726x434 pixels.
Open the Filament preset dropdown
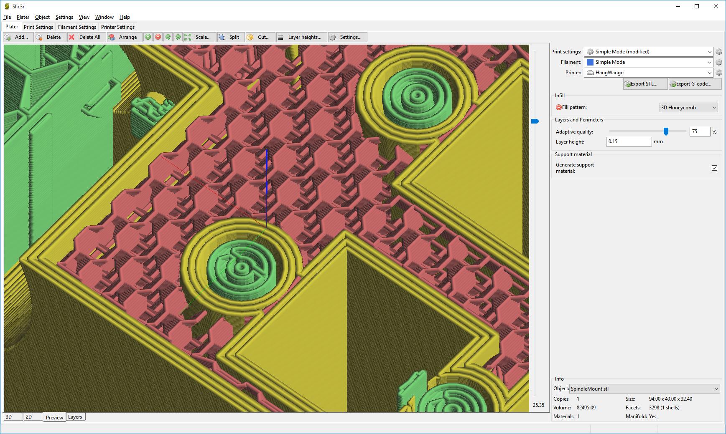coord(649,62)
